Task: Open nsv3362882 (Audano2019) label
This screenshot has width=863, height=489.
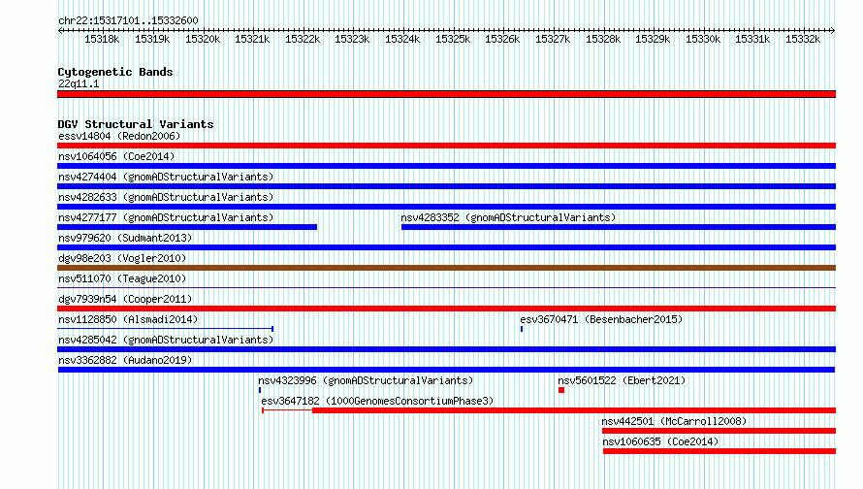Action: [125, 360]
